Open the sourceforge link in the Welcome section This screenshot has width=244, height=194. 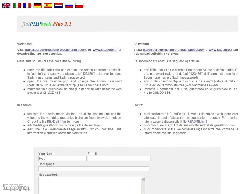pos(56,50)
